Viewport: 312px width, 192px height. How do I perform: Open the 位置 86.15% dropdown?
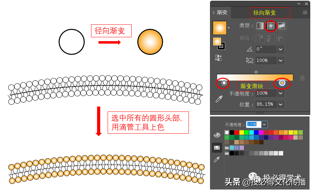(281, 104)
